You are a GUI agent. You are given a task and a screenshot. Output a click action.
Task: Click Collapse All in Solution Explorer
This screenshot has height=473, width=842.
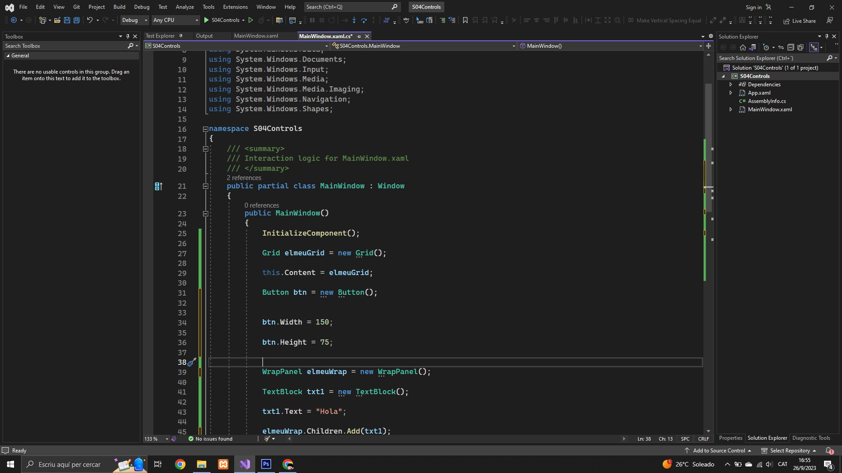point(791,47)
